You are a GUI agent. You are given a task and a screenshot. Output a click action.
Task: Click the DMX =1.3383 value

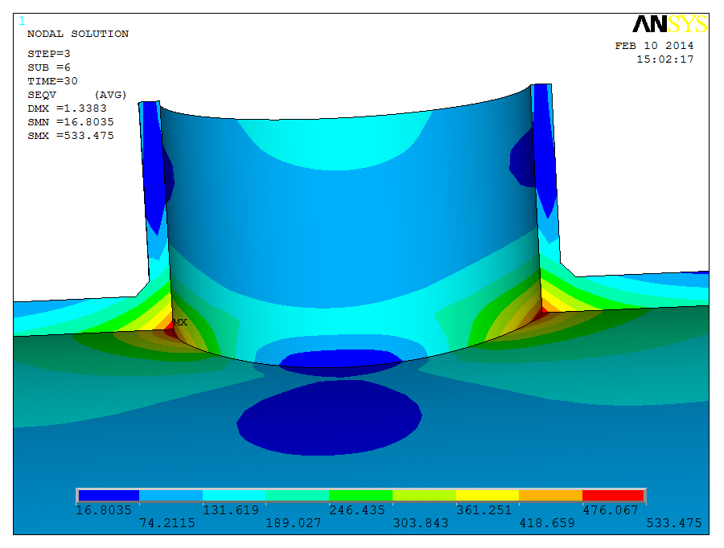[x=67, y=108]
